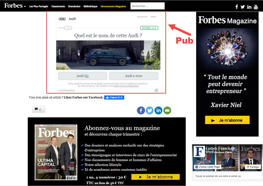Click '1 an, 4 numéros : 30 €' price text
This screenshot has width=263, height=186.
click(106, 177)
